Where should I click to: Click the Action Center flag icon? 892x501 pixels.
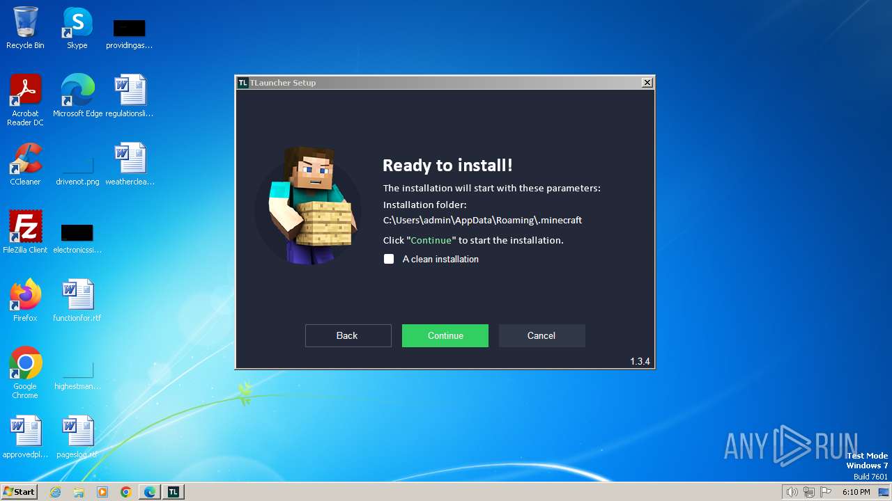826,492
